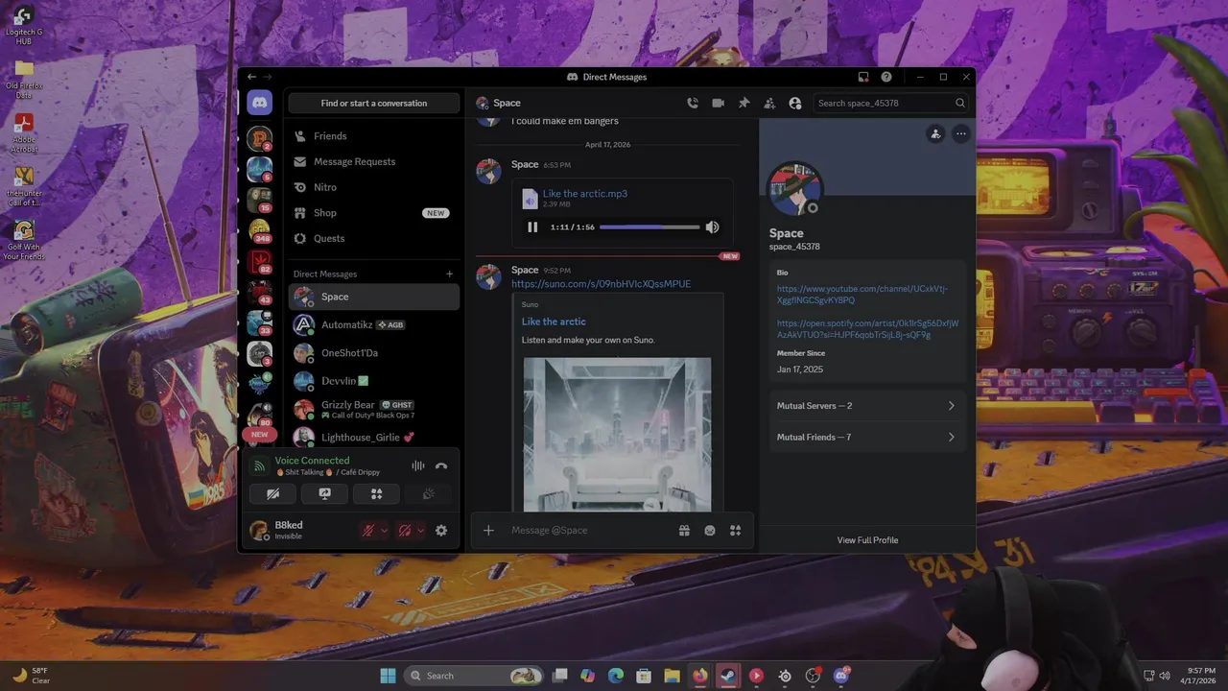Turn on camera in voice panel
This screenshot has width=1228, height=691.
tap(273, 493)
